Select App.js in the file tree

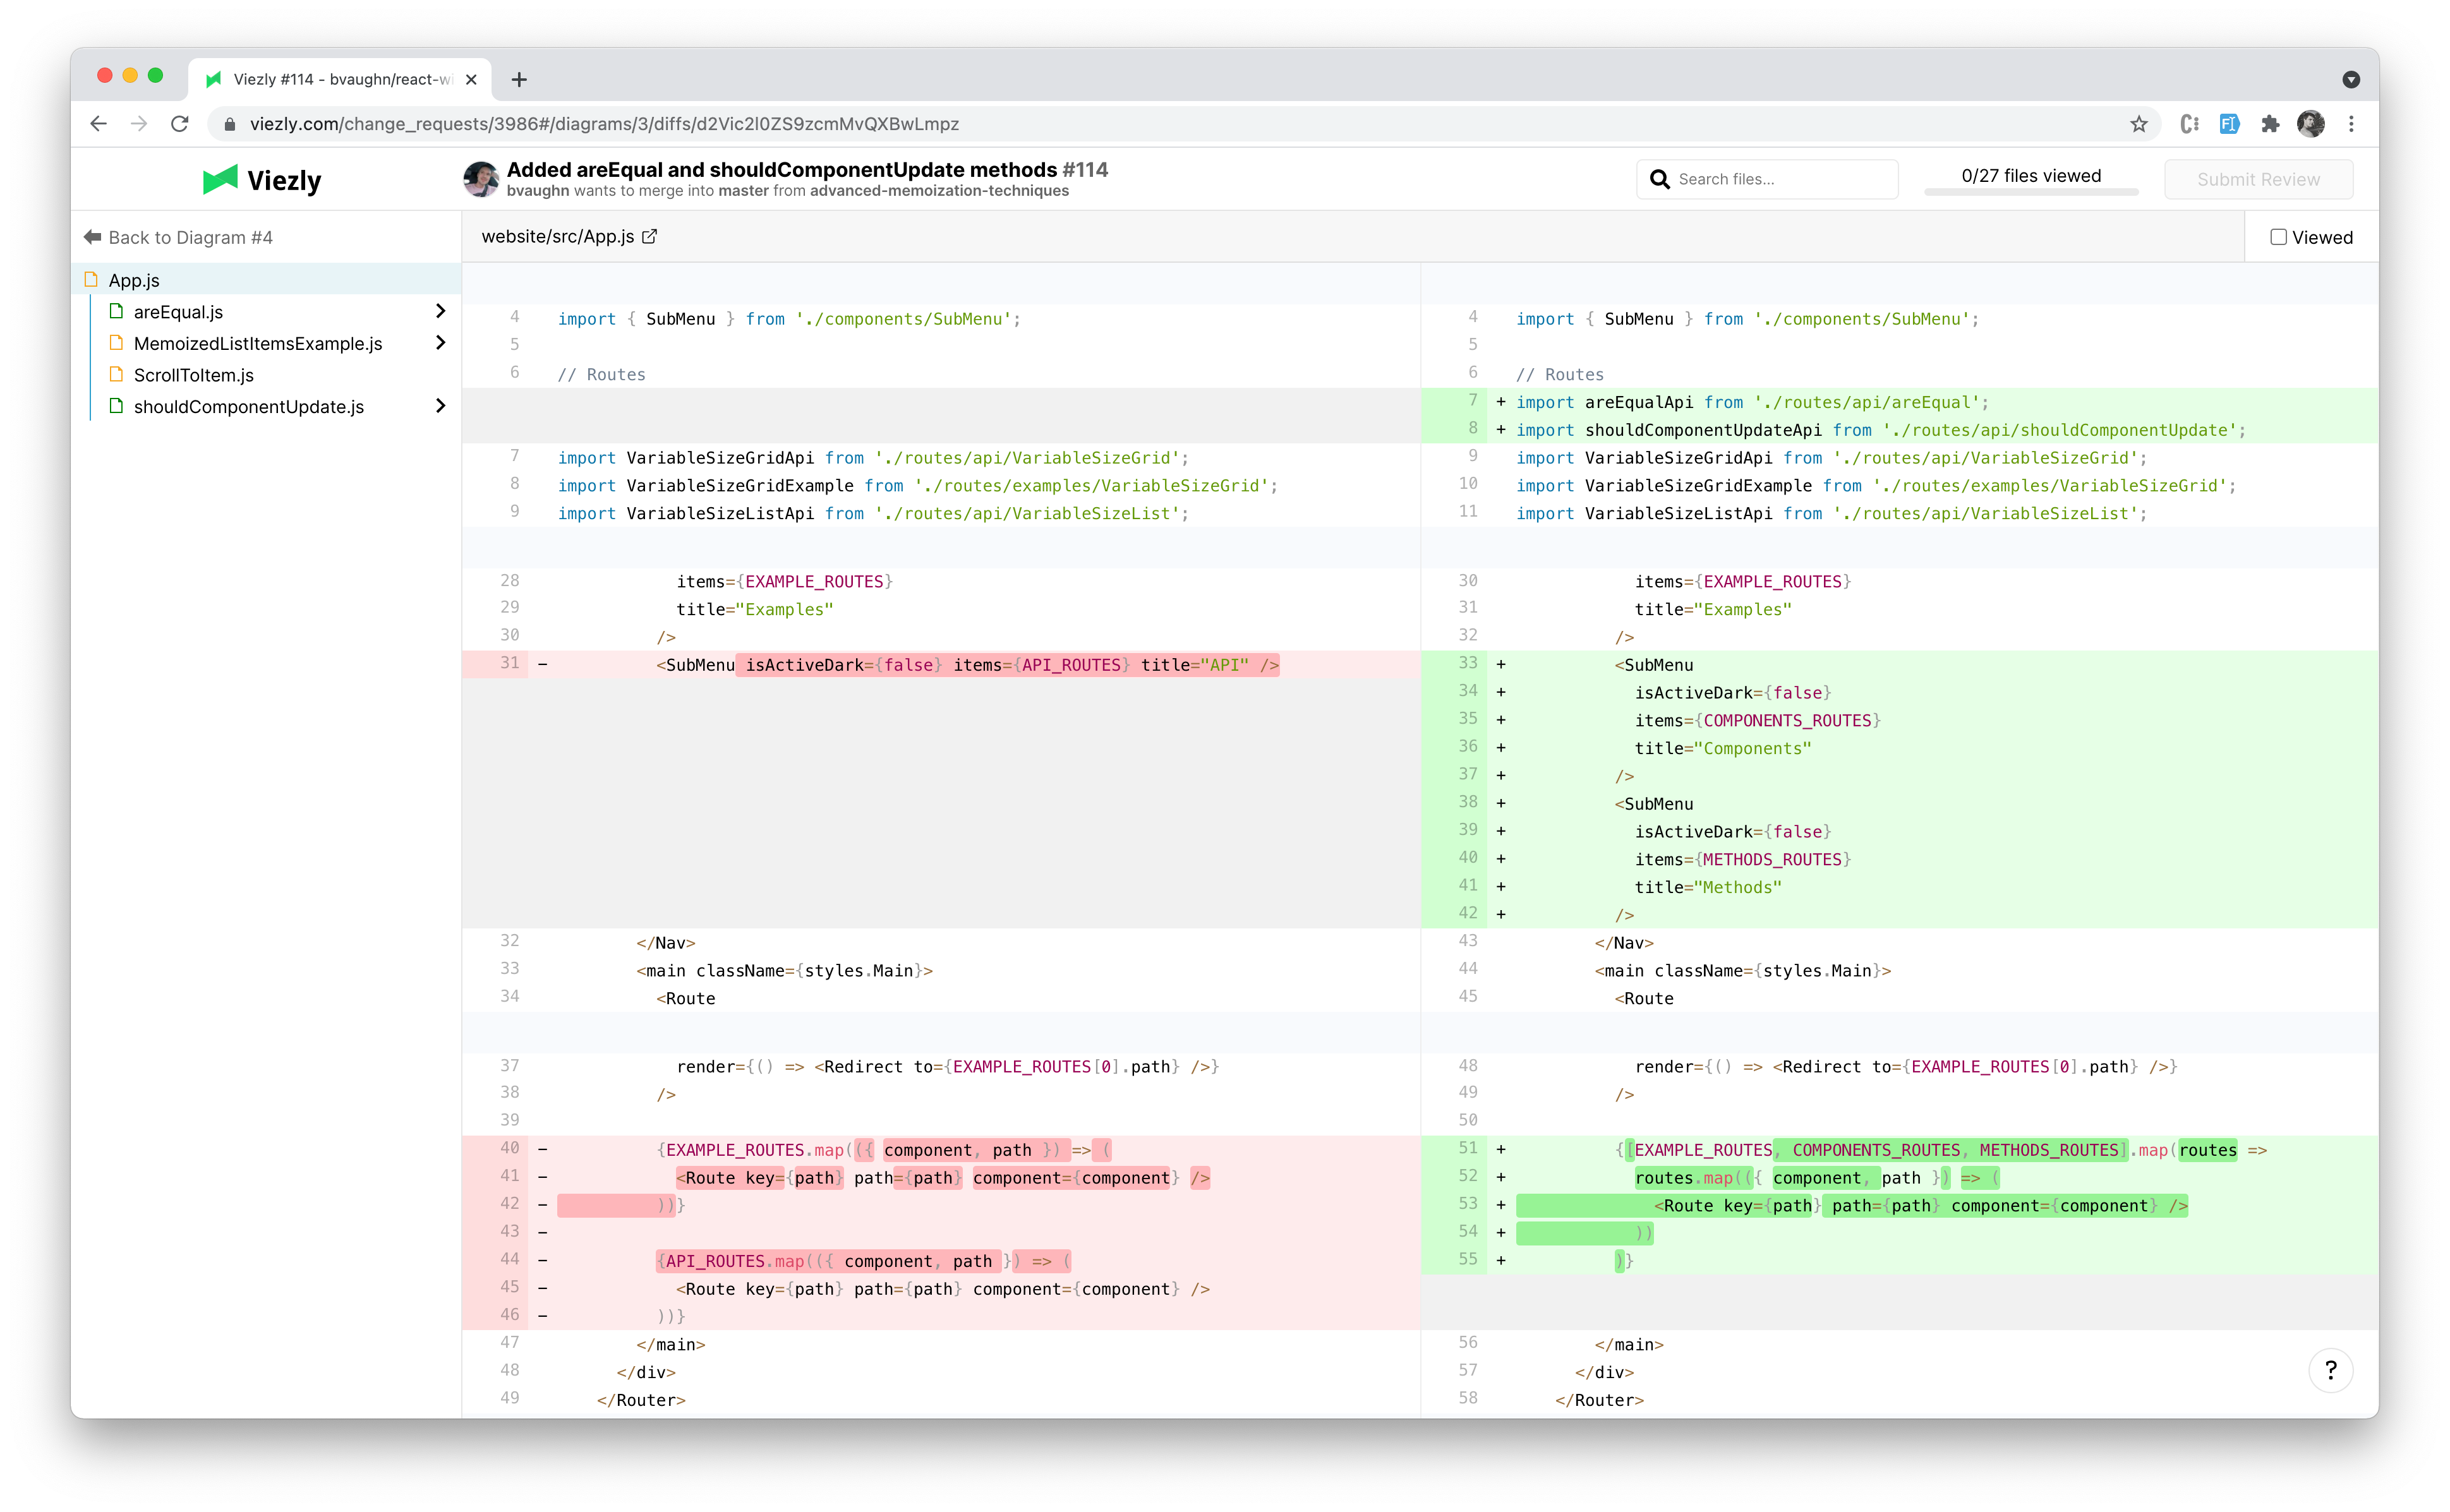click(266, 280)
